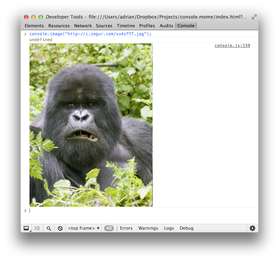Screen dimensions: 279x261
Task: Clear console log with the circle-slash icon
Action: (x=60, y=228)
